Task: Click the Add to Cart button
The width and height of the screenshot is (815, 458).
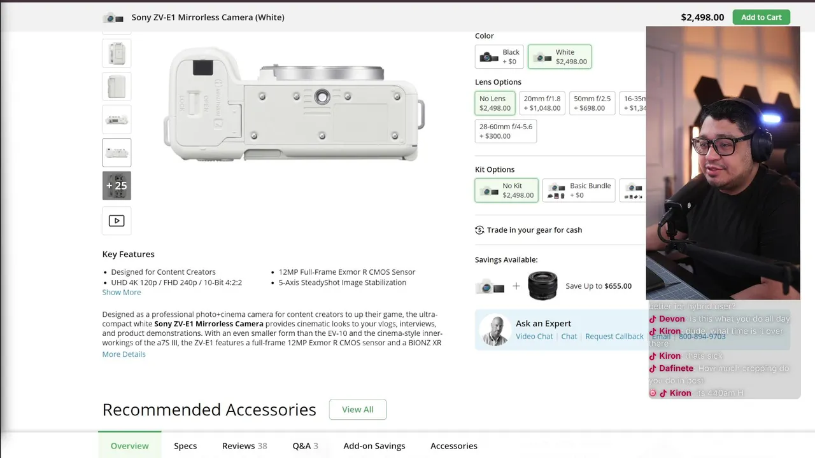Action: [x=761, y=17]
